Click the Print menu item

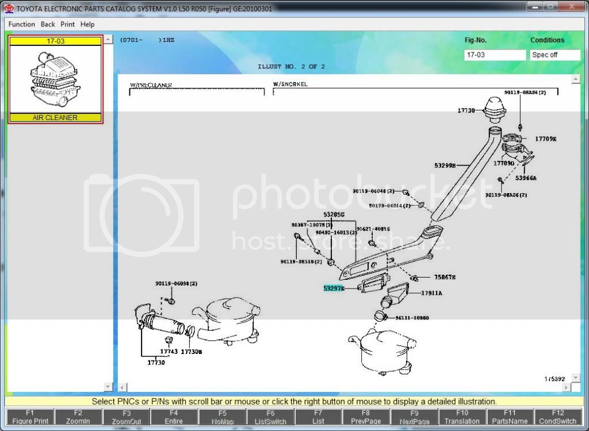(x=68, y=24)
